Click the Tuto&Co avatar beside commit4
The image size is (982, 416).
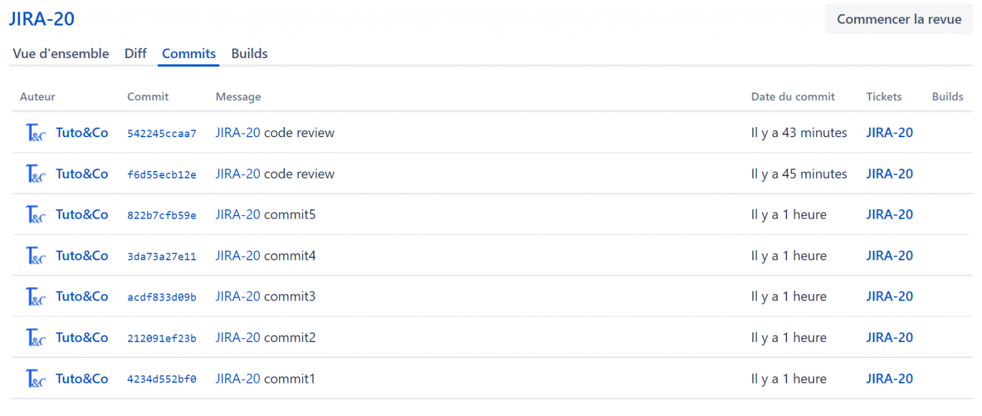35,255
